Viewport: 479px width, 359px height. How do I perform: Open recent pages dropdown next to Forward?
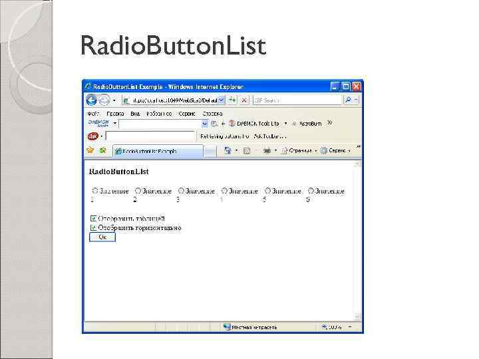pyautogui.click(x=114, y=100)
